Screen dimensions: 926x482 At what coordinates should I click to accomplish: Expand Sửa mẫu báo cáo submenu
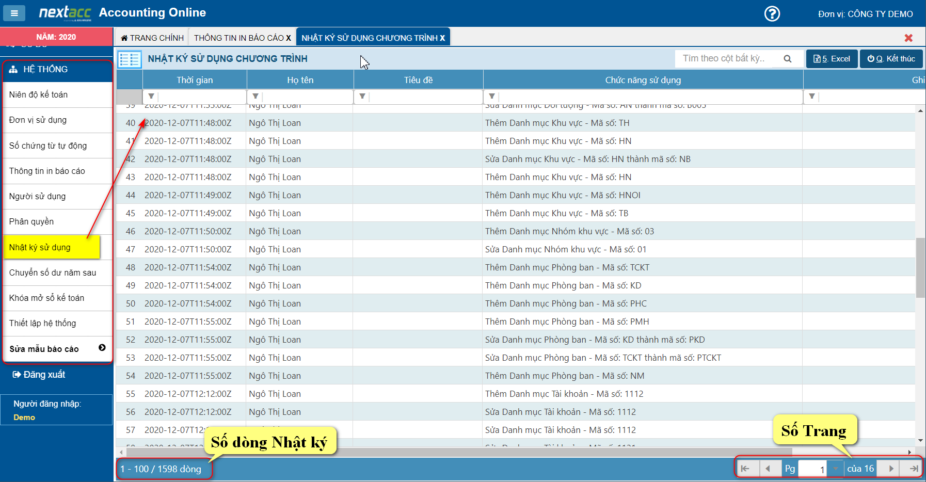(x=102, y=348)
